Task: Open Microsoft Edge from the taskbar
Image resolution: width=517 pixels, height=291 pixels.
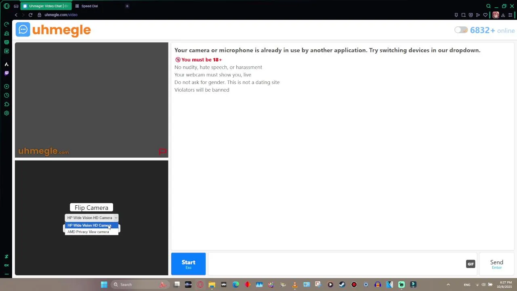Action: (x=235, y=285)
